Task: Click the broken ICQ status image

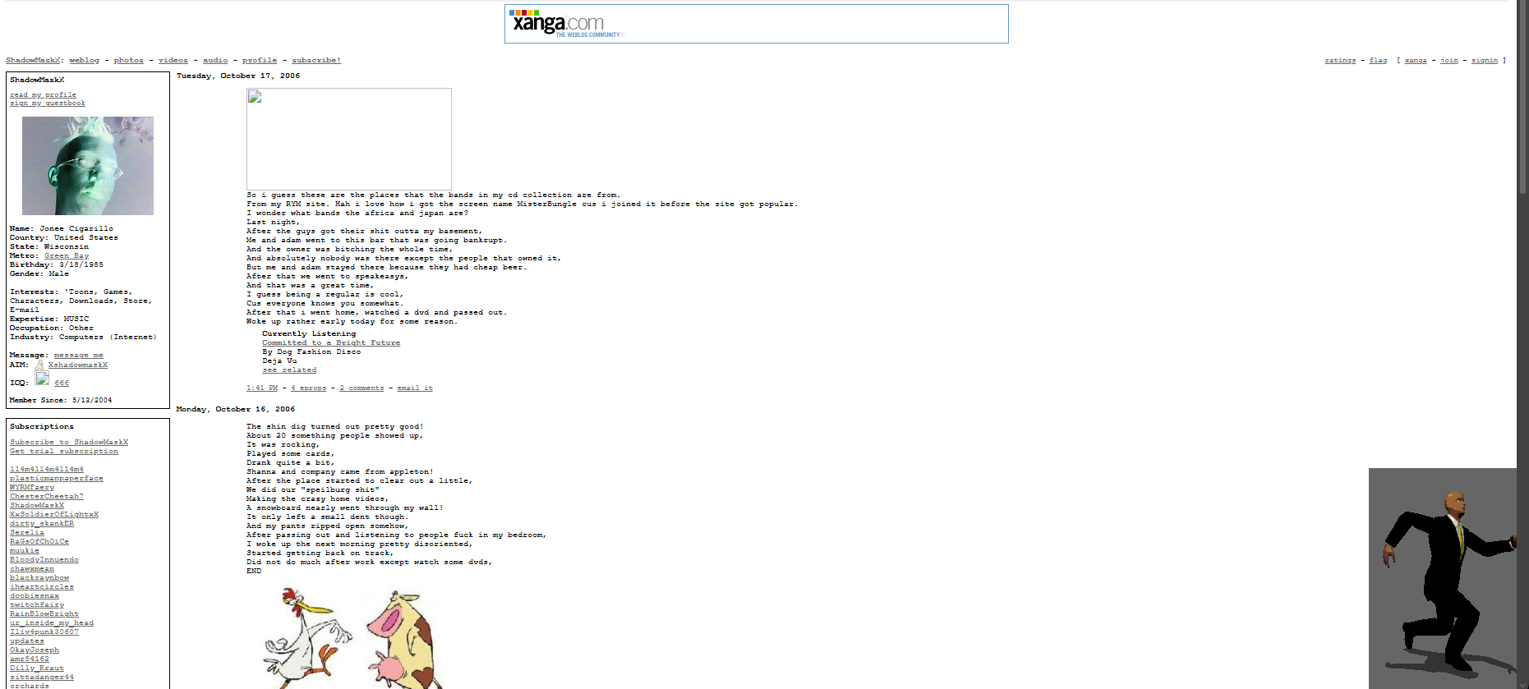Action: tap(42, 379)
